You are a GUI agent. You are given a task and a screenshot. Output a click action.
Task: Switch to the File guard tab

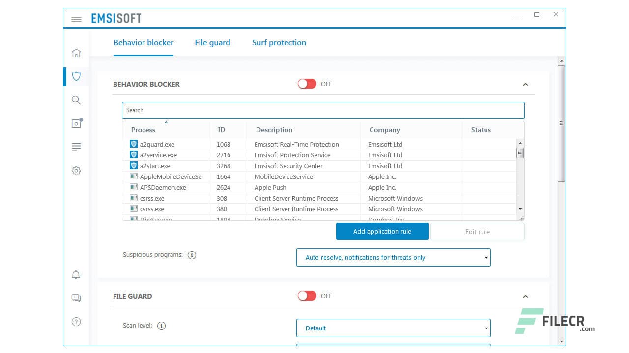[x=212, y=42]
